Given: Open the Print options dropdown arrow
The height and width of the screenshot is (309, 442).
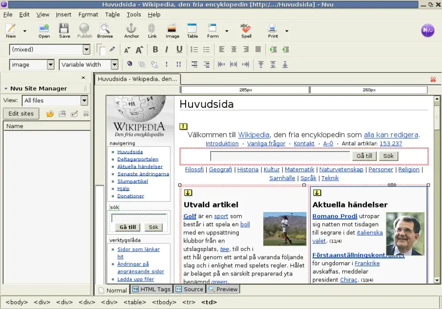Looking at the screenshot, I should pos(287,31).
